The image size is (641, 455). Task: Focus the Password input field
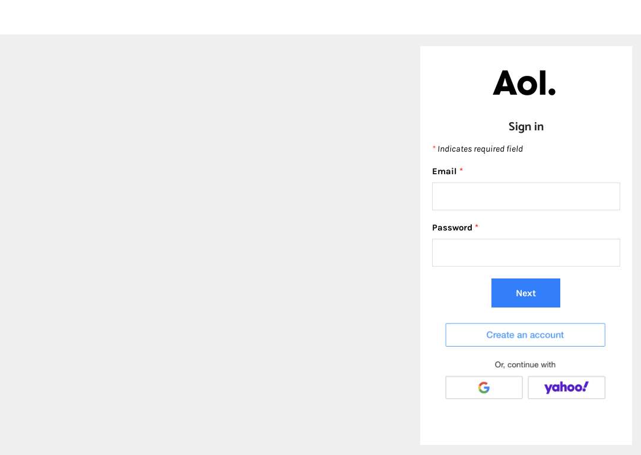[526, 252]
